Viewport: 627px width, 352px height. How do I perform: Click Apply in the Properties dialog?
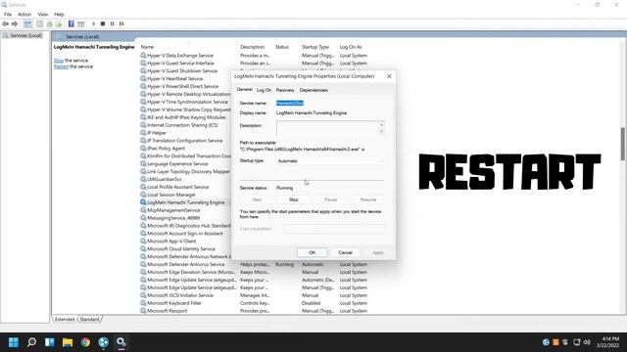coord(378,252)
